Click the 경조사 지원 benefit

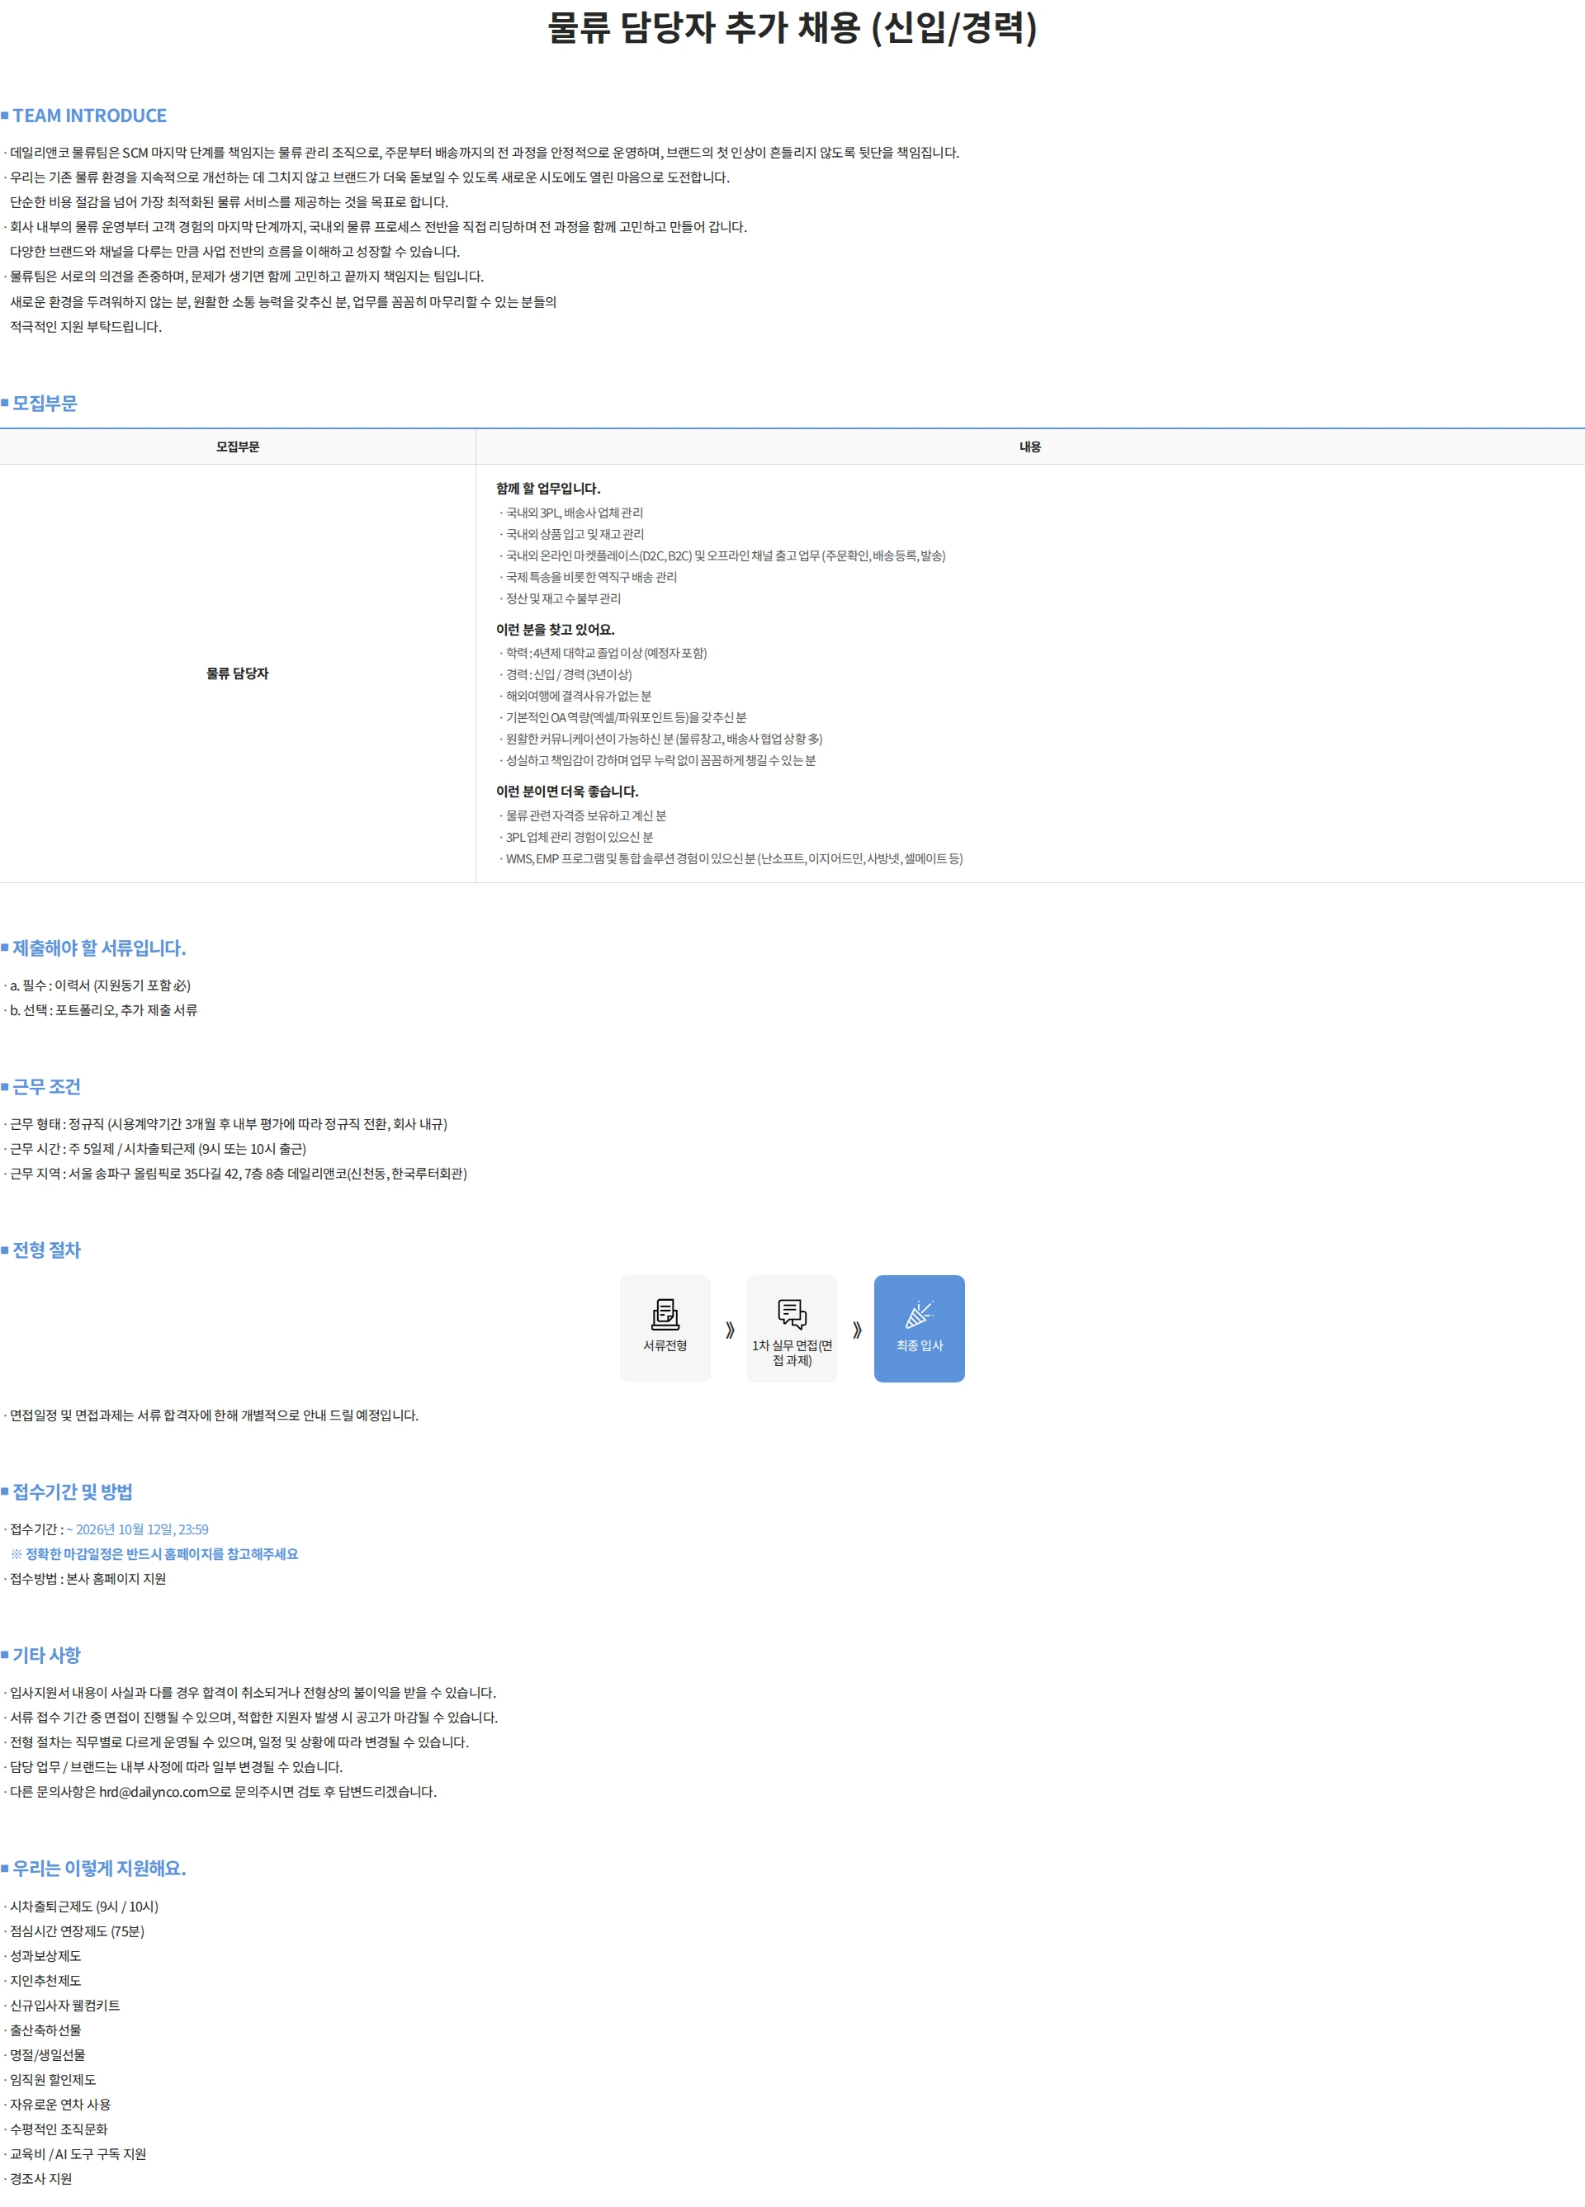41,2179
